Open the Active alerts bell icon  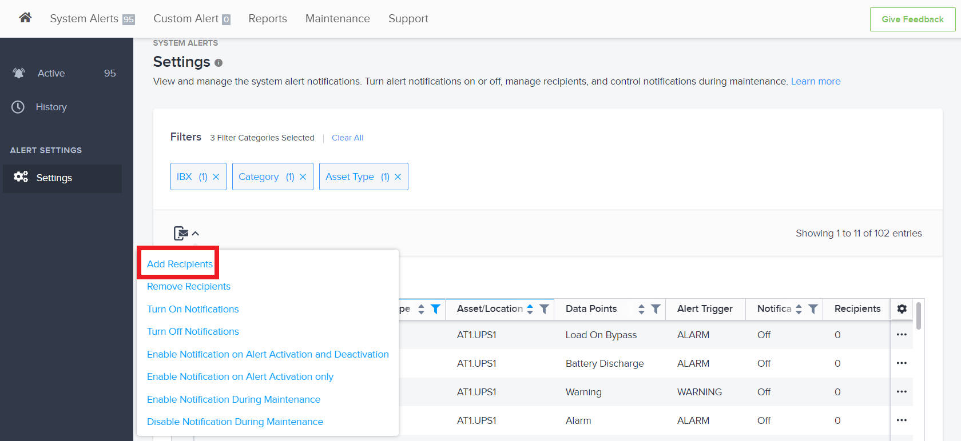(x=19, y=73)
